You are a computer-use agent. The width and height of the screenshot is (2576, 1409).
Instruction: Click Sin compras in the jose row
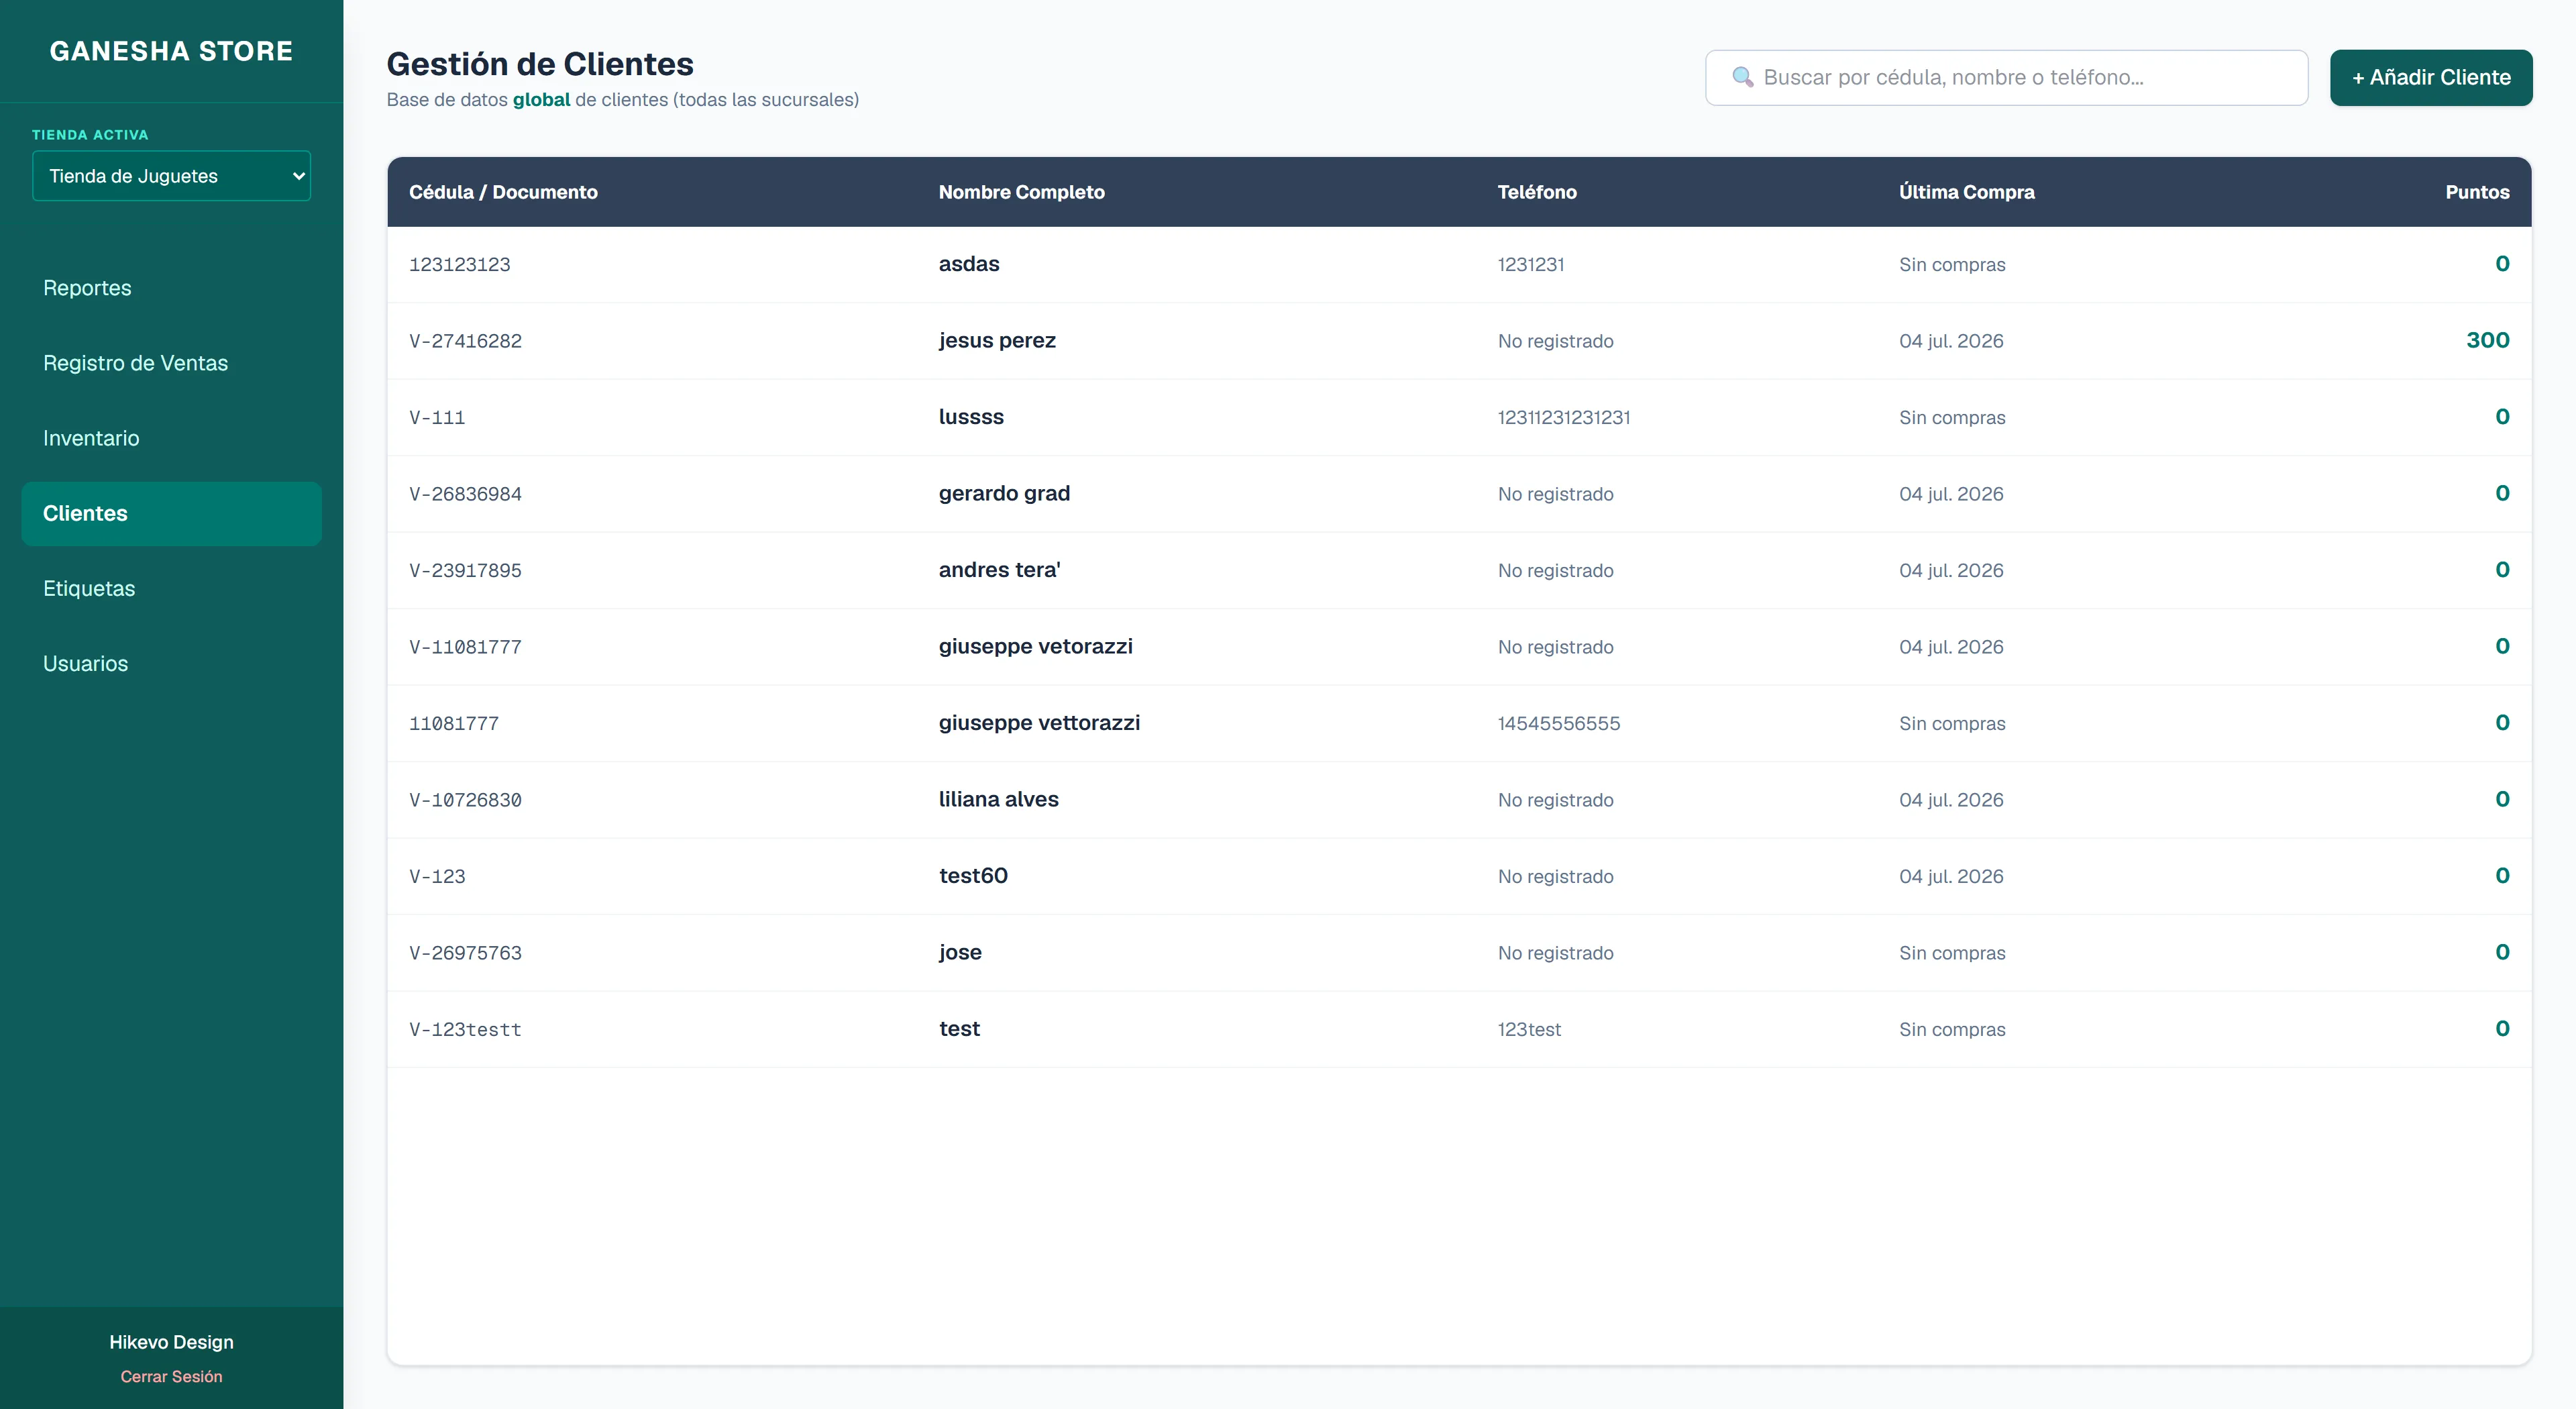[1952, 953]
